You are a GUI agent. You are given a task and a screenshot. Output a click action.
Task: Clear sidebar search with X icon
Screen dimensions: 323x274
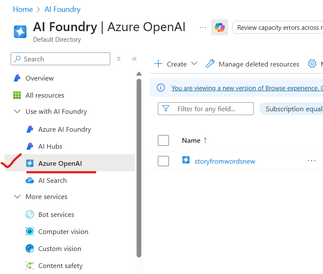119,59
